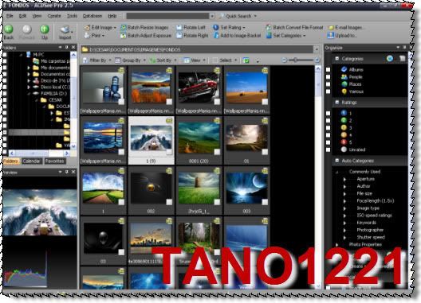
Task: Check the Unrated rating checkbox
Action: coord(328,150)
